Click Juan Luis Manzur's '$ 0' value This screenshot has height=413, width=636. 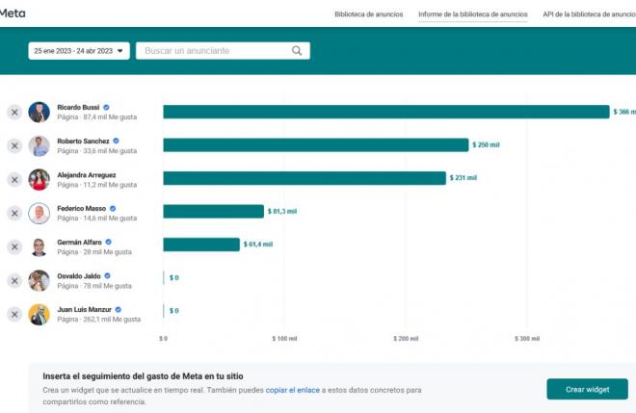(x=174, y=310)
